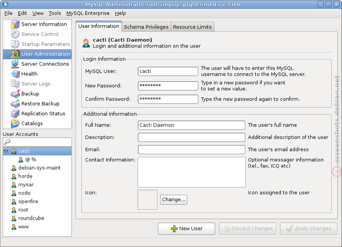
Task: Click the Apply Changes button
Action: click(x=309, y=229)
